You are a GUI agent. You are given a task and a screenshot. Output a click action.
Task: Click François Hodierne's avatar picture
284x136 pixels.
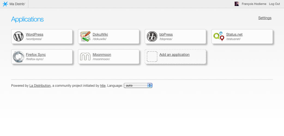(x=237, y=4)
